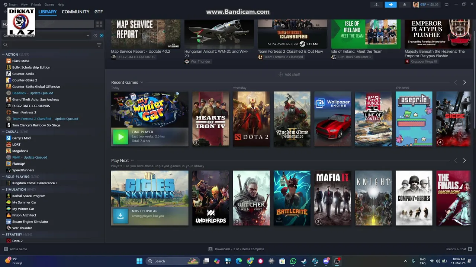This screenshot has width=476, height=267.
Task: Open the View menu
Action: [x=24, y=4]
